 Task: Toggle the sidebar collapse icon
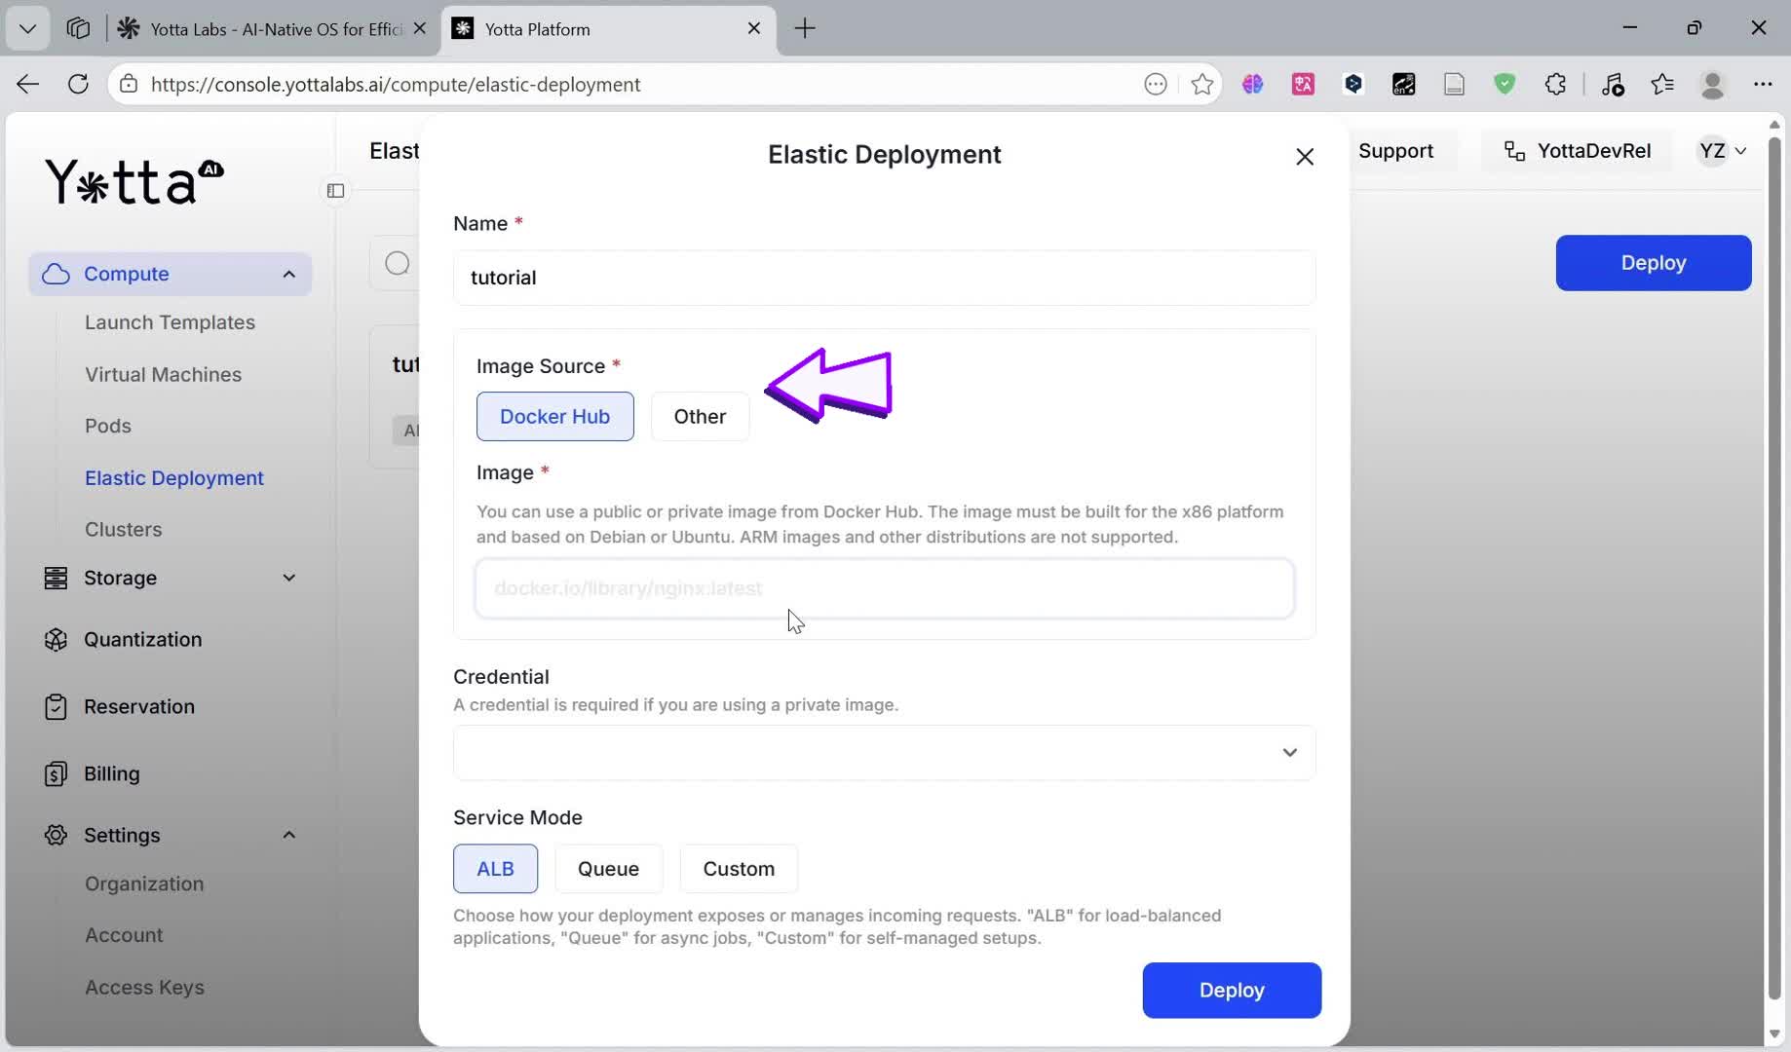tap(335, 191)
